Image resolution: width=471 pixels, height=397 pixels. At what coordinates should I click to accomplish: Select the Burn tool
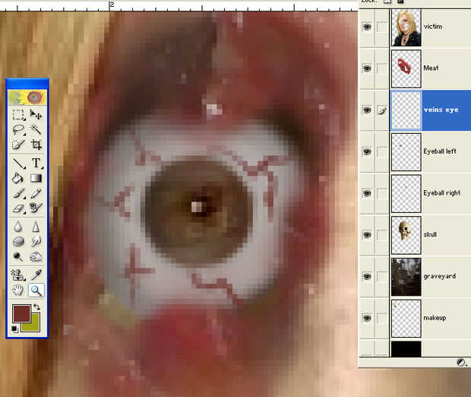click(x=36, y=256)
